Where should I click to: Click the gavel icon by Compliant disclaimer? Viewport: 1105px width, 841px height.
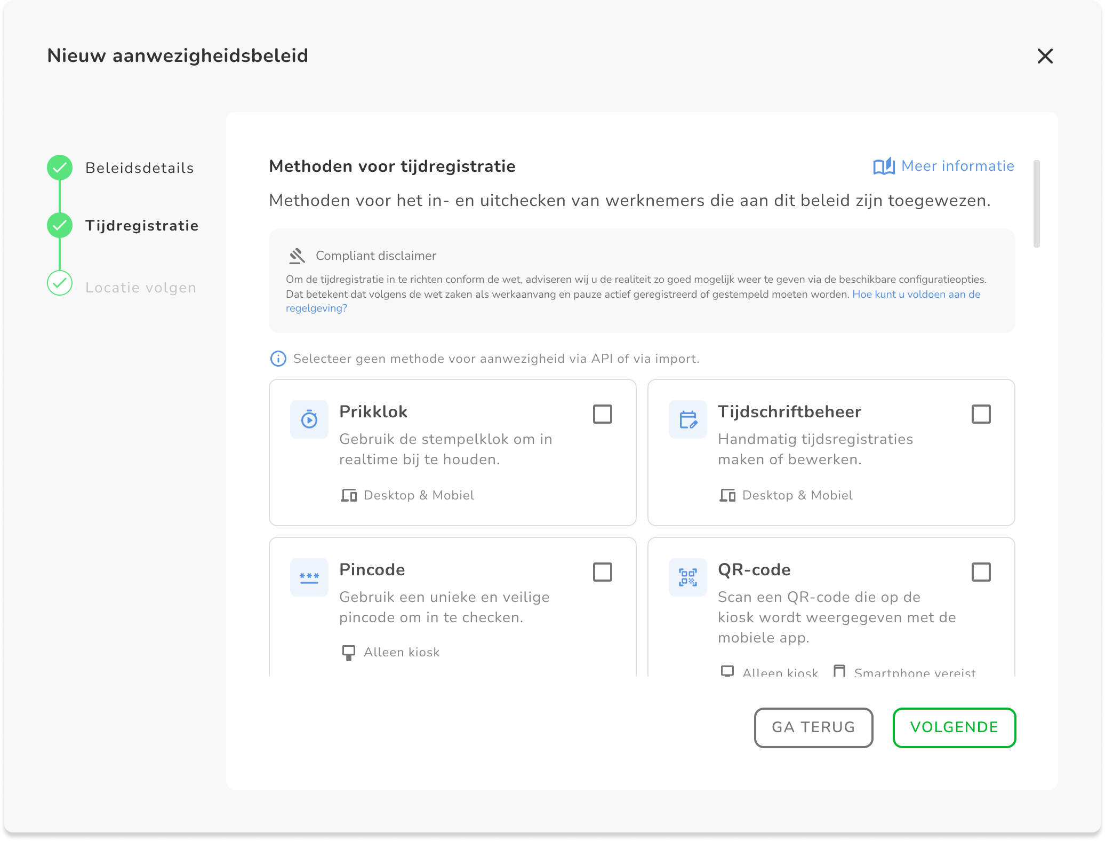tap(297, 256)
